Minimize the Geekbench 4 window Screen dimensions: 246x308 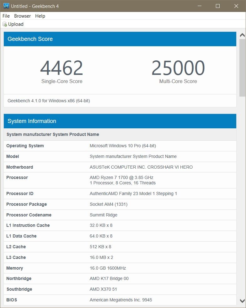click(x=199, y=6)
